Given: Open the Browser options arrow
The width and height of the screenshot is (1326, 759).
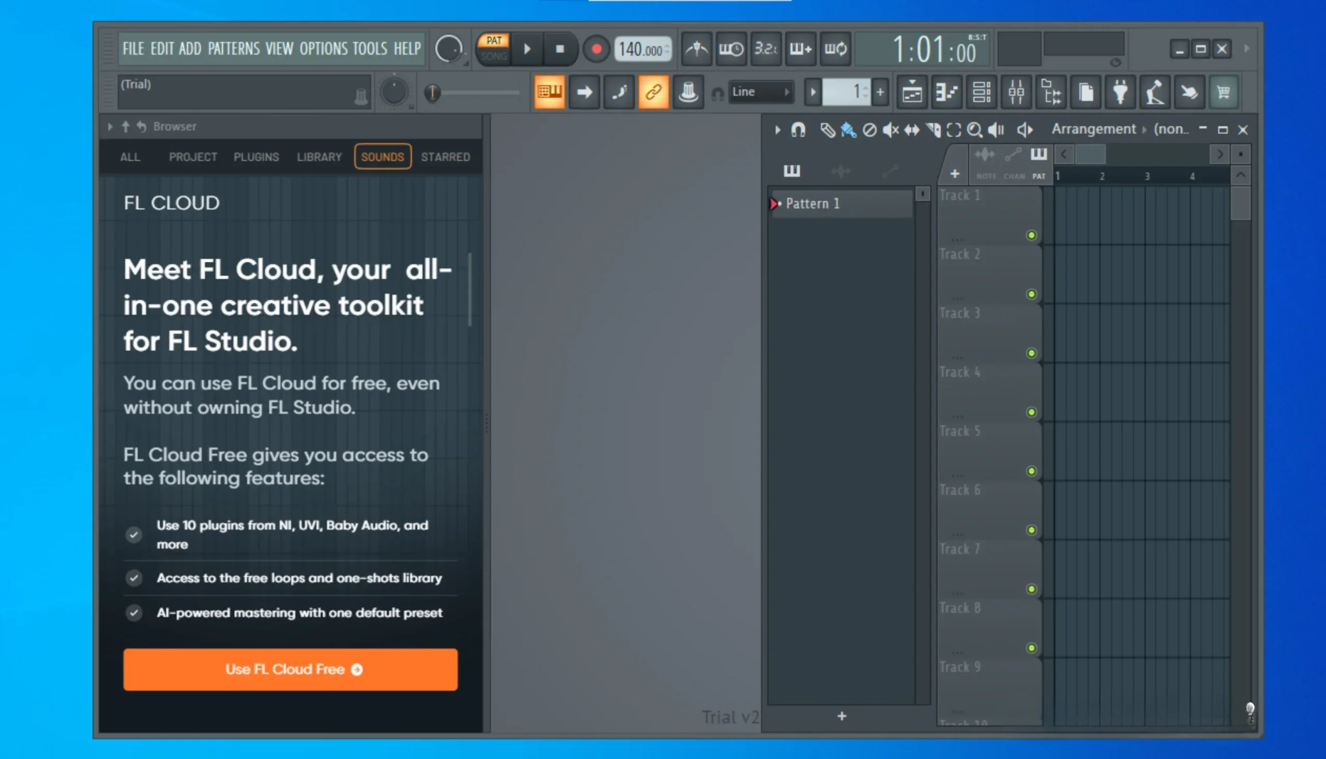Looking at the screenshot, I should tap(110, 126).
